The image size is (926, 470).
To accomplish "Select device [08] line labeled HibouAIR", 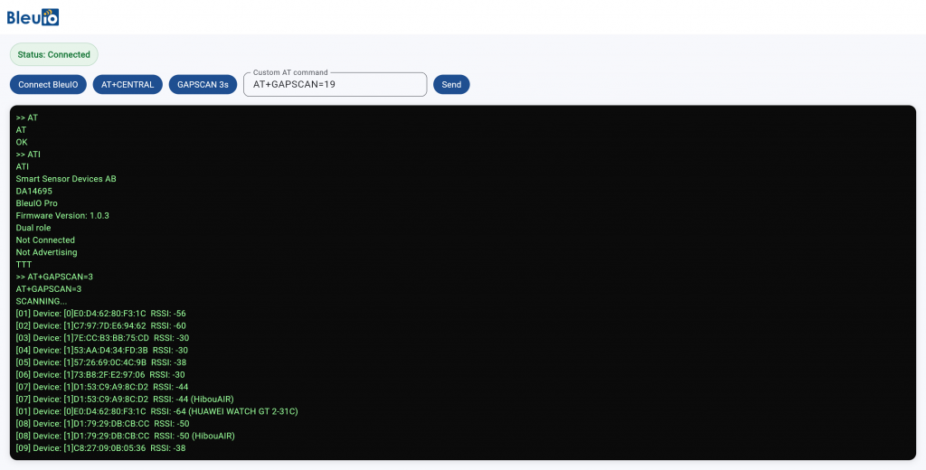I will click(125, 436).
